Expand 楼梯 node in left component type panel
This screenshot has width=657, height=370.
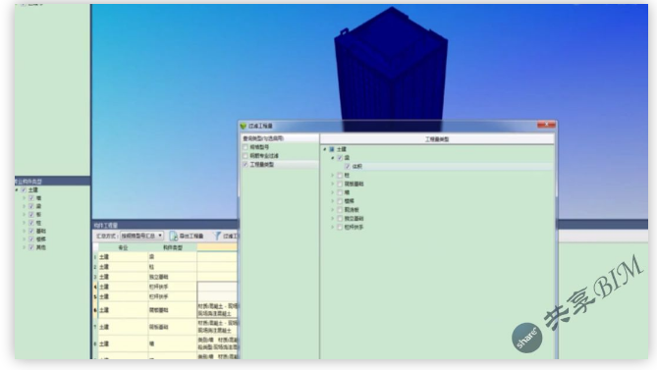pos(25,239)
